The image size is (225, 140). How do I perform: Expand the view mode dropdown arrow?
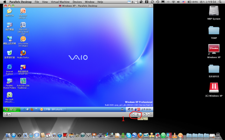[149, 114]
